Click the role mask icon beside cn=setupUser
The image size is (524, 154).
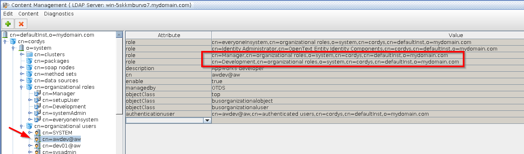38,100
